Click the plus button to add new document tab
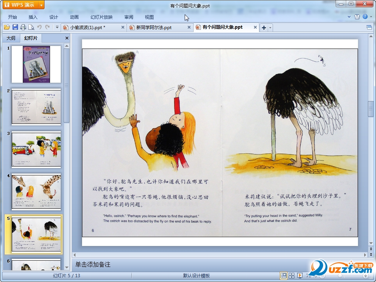 [264, 28]
